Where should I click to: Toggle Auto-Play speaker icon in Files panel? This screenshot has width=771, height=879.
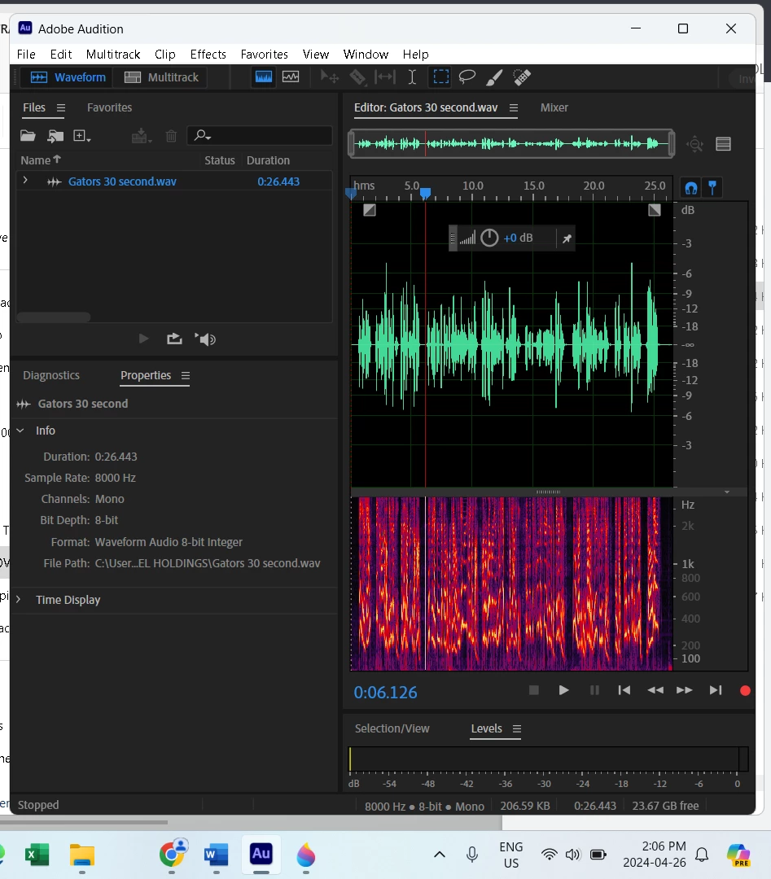point(205,339)
